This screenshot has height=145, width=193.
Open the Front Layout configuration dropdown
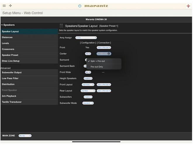[88, 85]
